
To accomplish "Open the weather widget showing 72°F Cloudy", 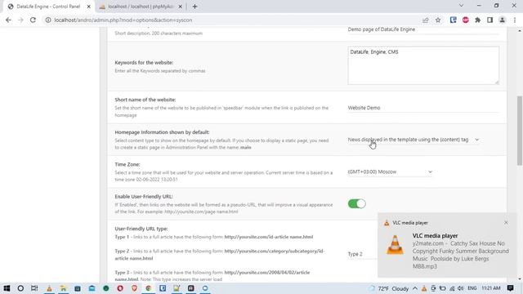I will click(389, 288).
